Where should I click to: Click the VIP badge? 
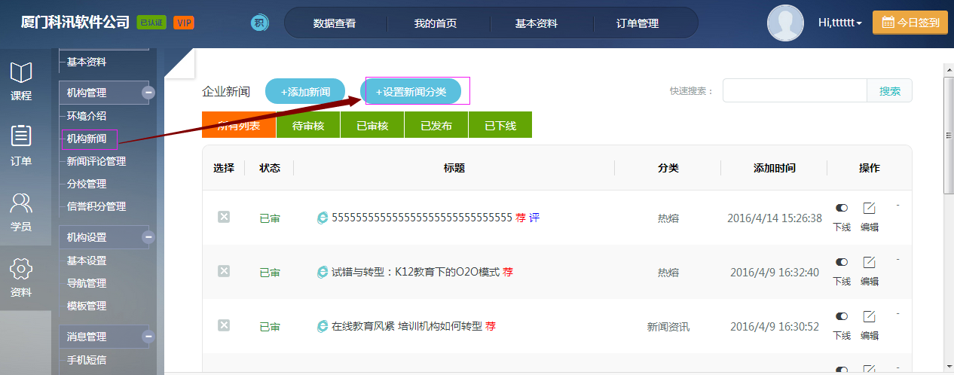coord(183,23)
